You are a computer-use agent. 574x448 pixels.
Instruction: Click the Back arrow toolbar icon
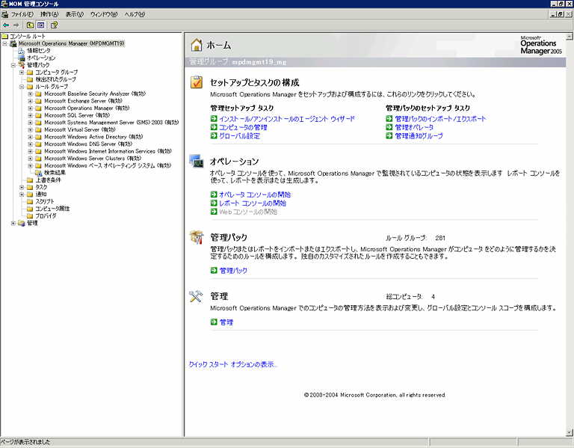6,25
